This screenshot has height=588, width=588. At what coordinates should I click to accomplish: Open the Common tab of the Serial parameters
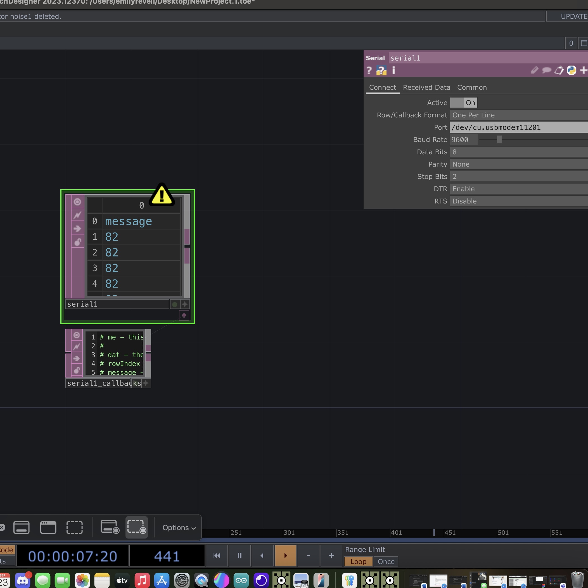tap(471, 87)
